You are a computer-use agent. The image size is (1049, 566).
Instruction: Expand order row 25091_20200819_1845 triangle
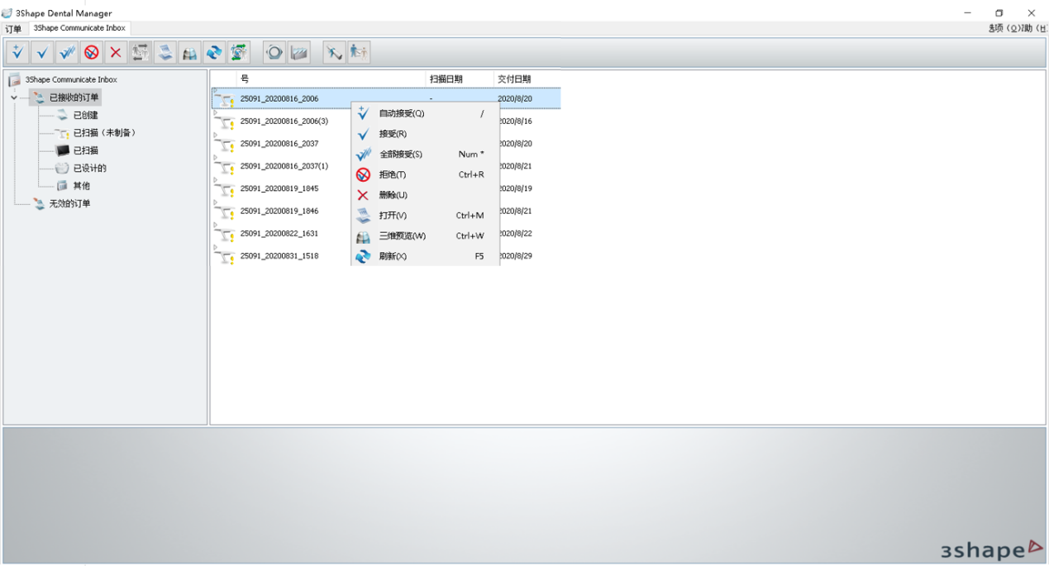tap(215, 179)
